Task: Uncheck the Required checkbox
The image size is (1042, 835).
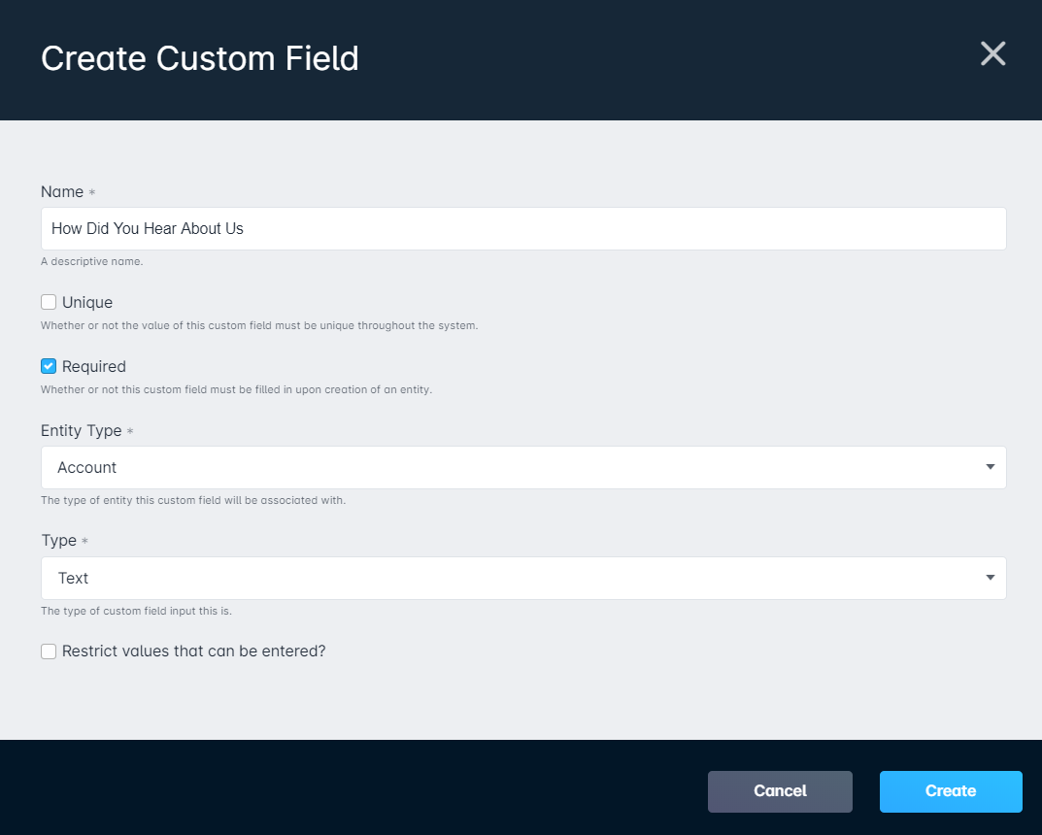Action: [49, 366]
